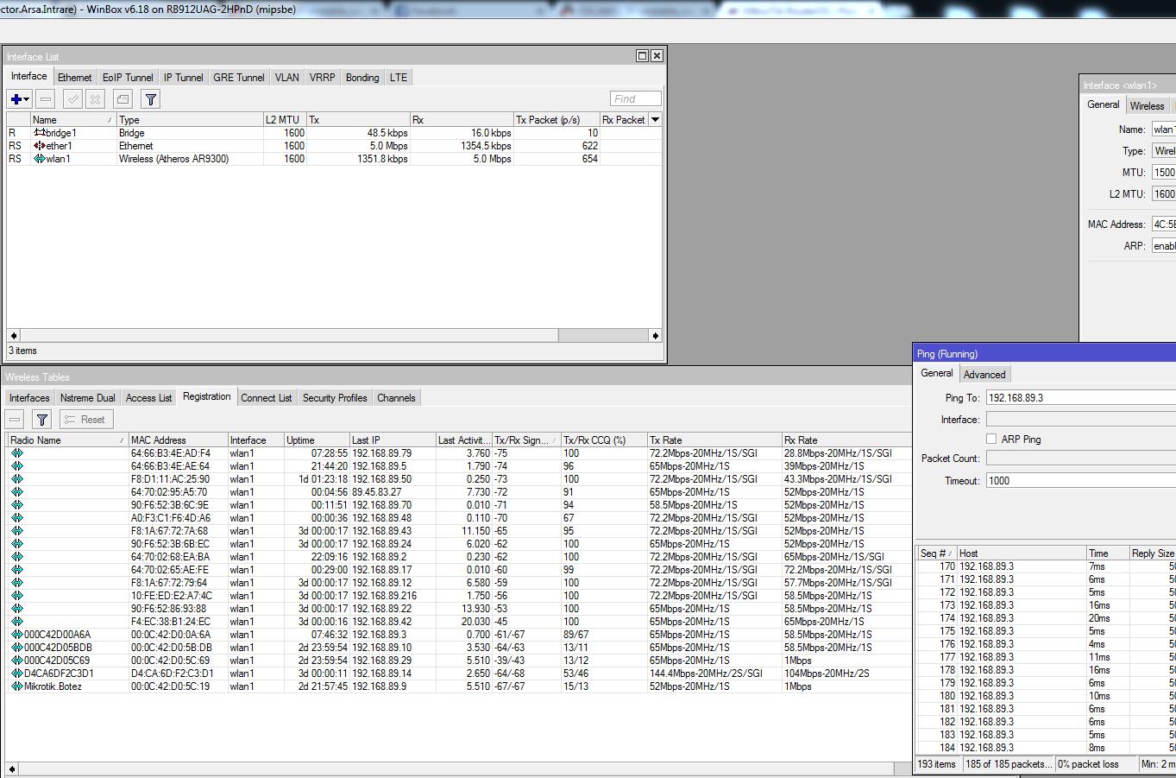Image resolution: width=1176 pixels, height=778 pixels.
Task: Sort registration table by Tx Rate column
Action: (x=714, y=440)
